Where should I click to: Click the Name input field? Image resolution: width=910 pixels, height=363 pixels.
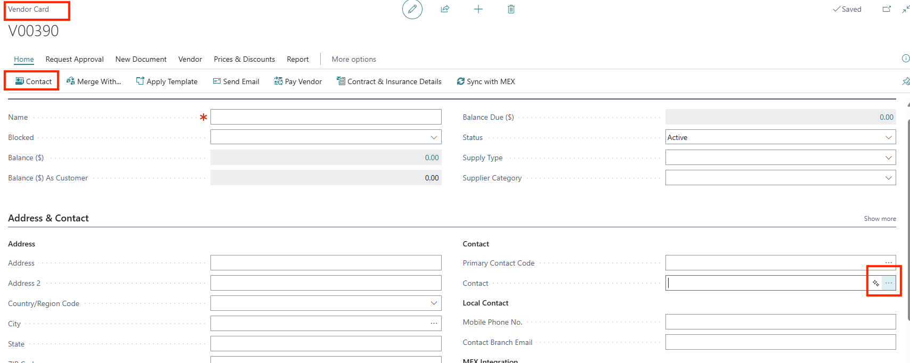[326, 117]
